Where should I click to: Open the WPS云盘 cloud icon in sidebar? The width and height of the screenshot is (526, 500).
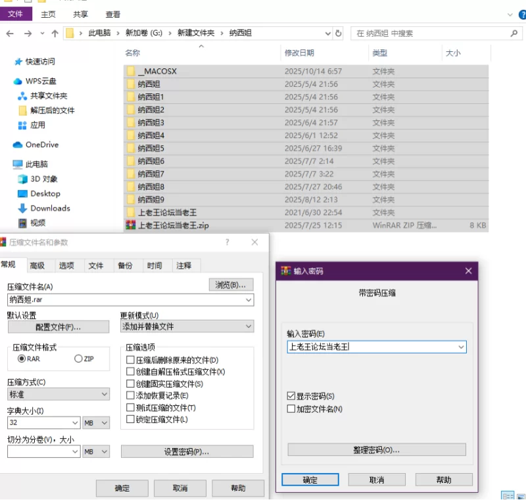(18, 81)
